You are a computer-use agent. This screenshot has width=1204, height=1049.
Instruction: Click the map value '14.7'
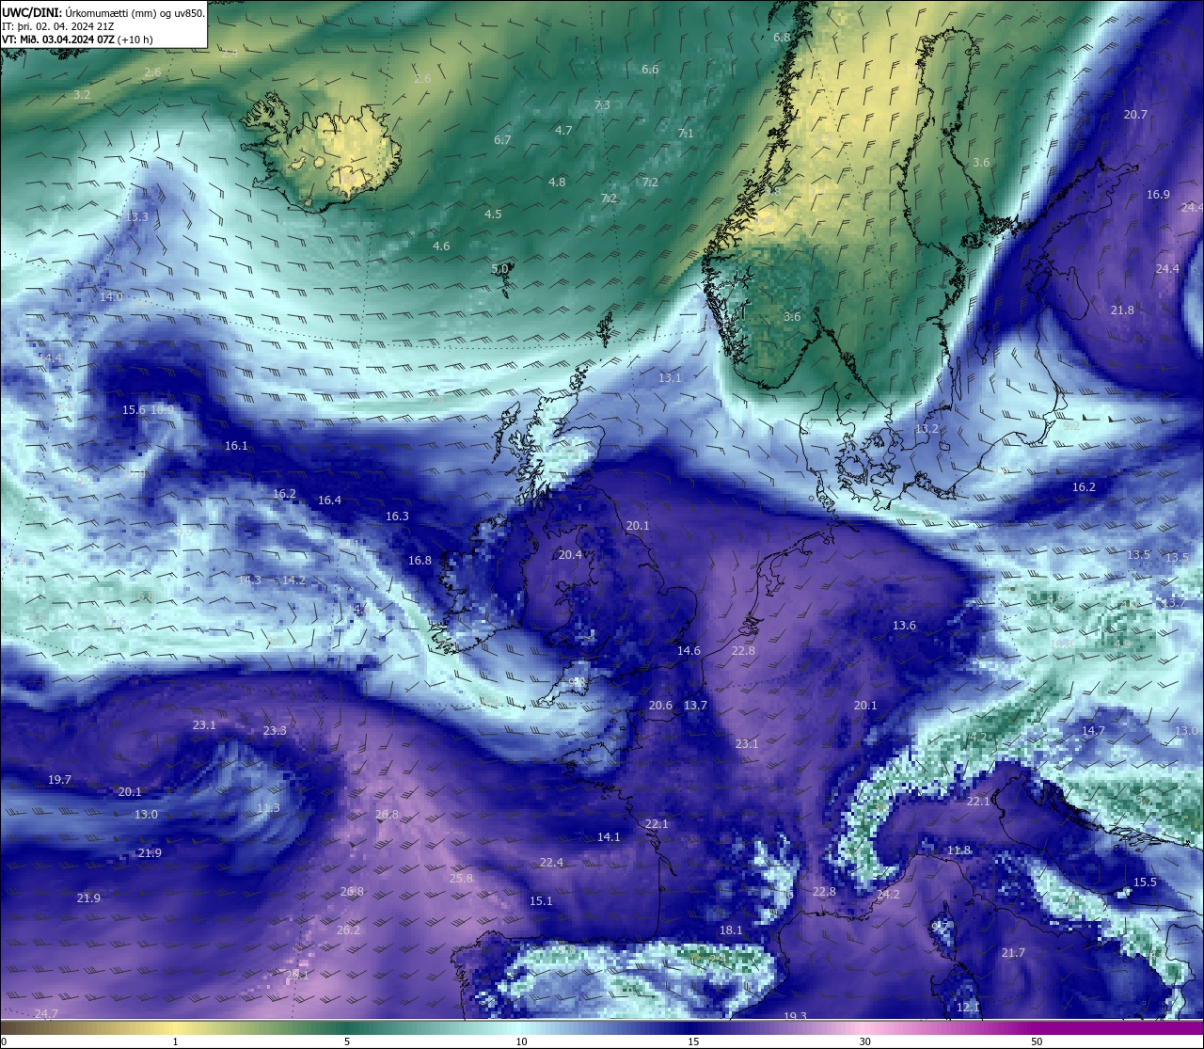coord(1093,731)
